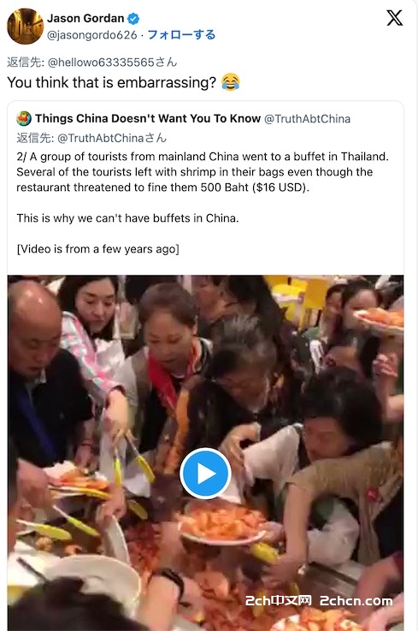Screen dimensions: 418x631
Task: Open the @TruthAbtChina handle in quoted header
Action: (x=307, y=119)
